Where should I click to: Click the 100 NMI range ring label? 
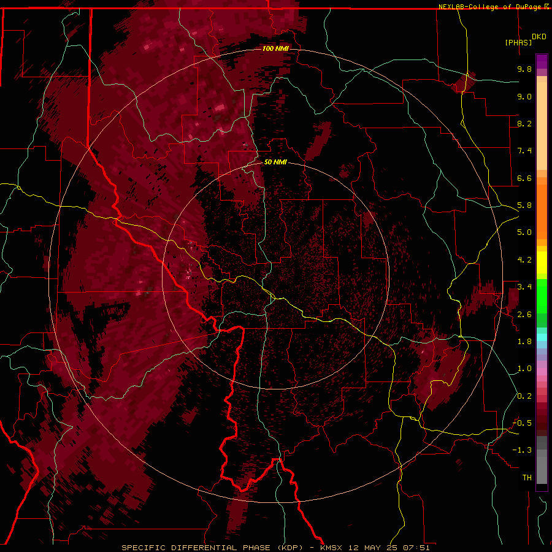tap(275, 48)
